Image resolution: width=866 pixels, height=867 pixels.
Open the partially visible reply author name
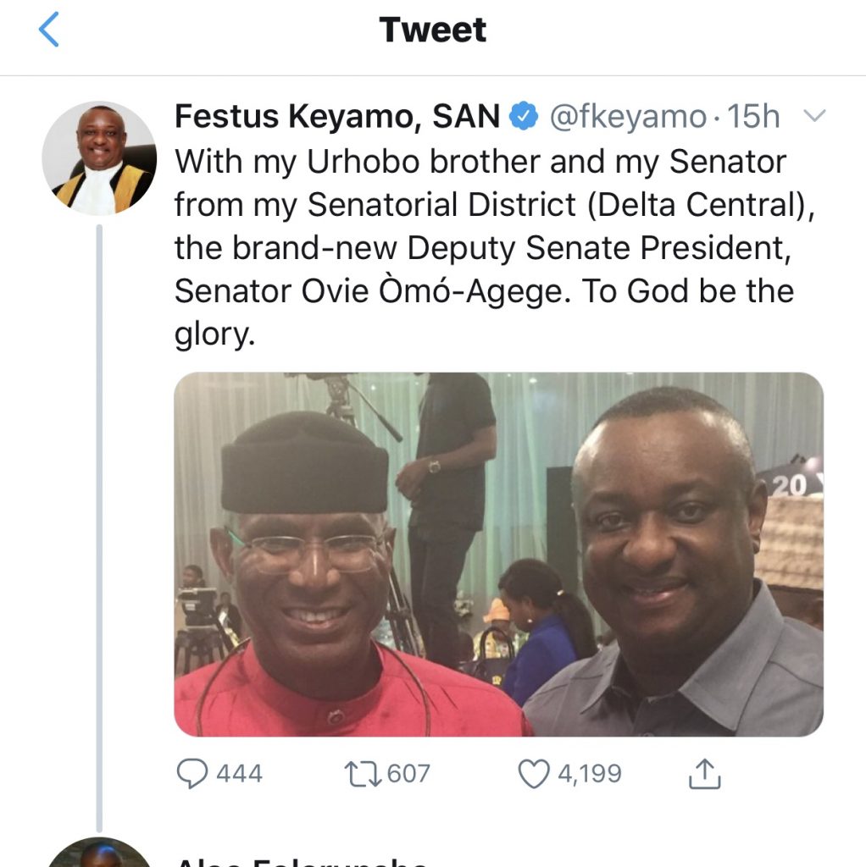point(301,861)
